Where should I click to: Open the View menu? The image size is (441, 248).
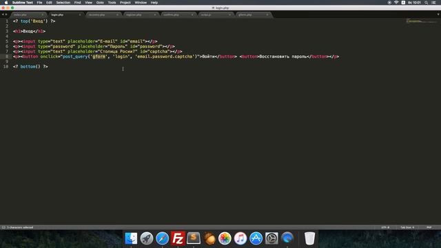click(89, 3)
